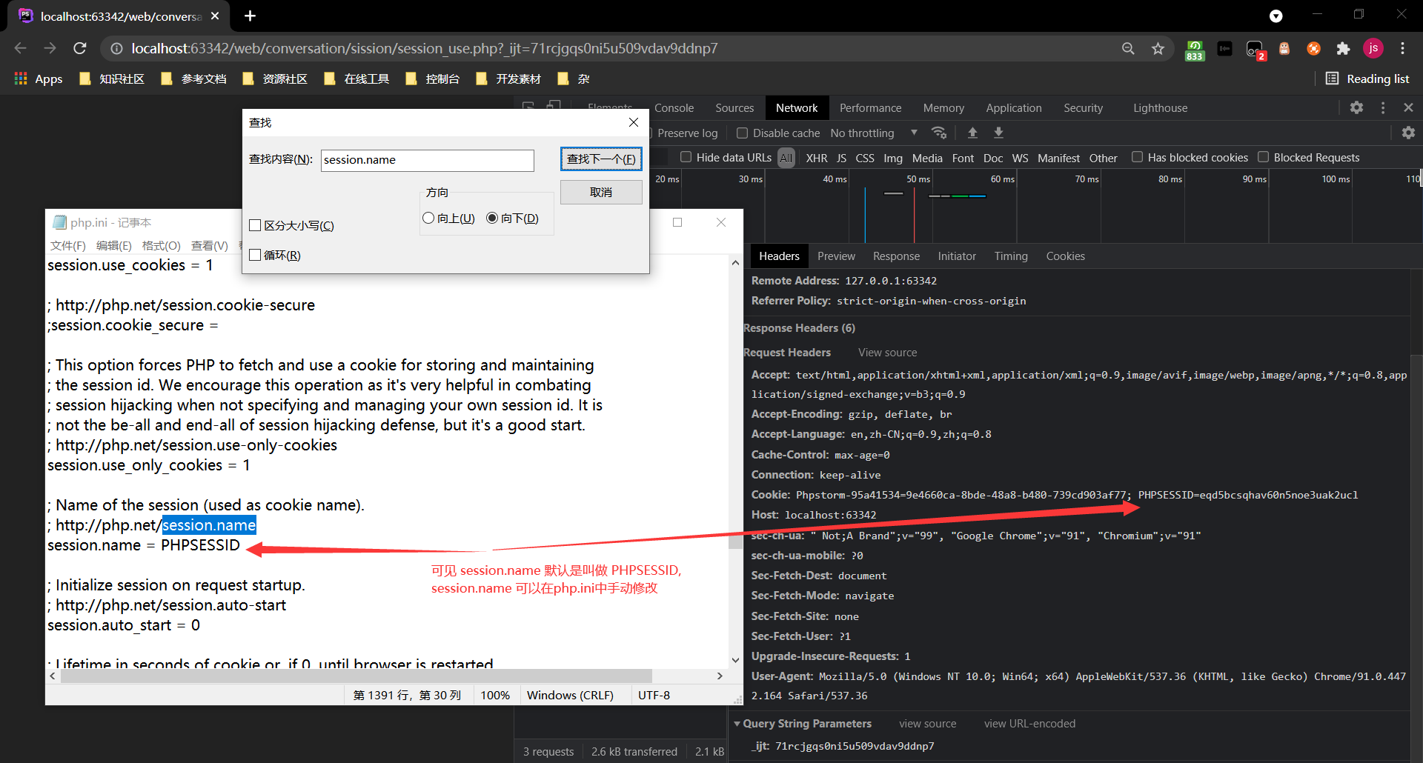
Task: Open the zoom magnifier icon in address bar
Action: 1128,48
